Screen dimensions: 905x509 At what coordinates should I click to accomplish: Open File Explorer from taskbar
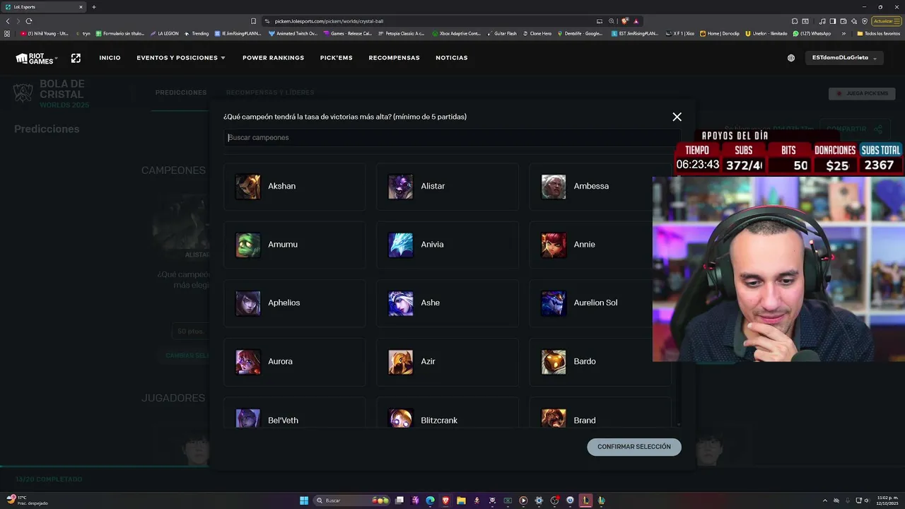(x=461, y=501)
